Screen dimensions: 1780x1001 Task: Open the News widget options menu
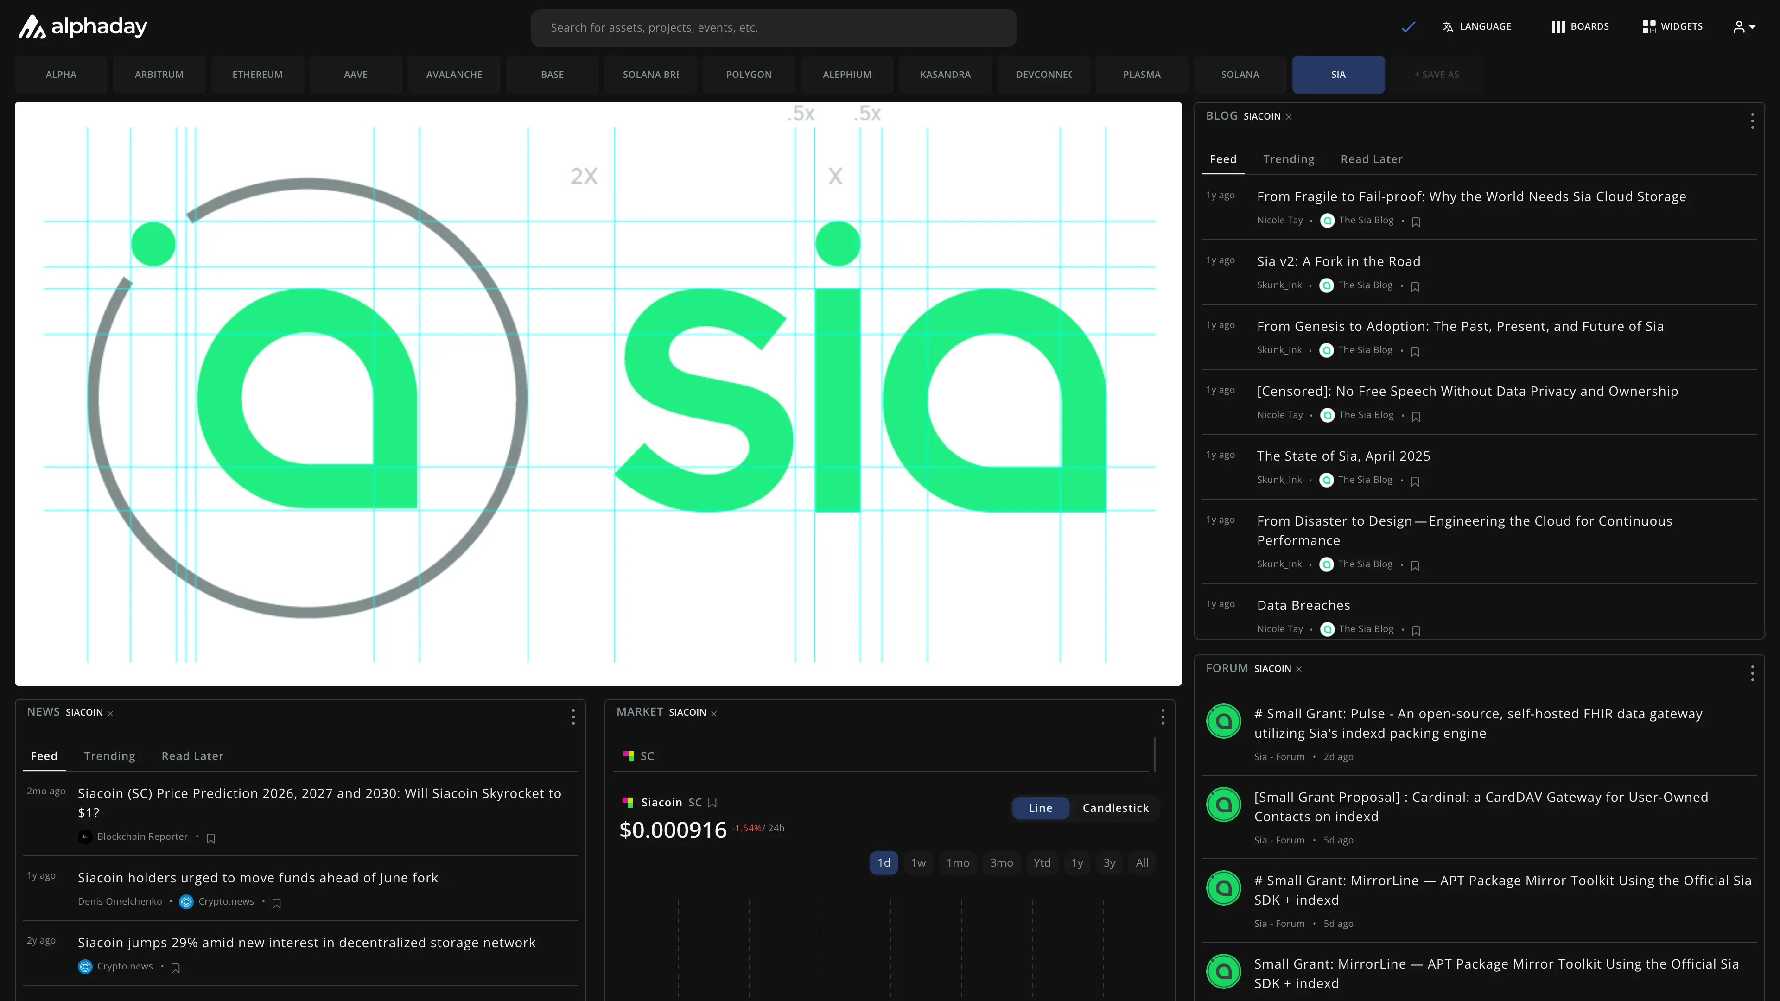coord(573,717)
